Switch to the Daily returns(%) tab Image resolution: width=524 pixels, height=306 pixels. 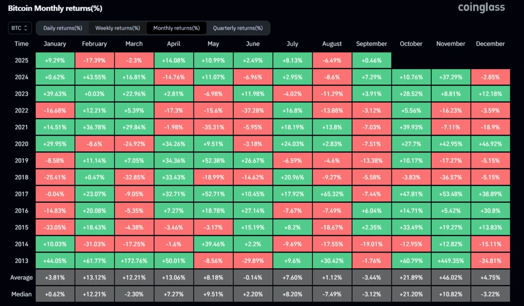[62, 28]
